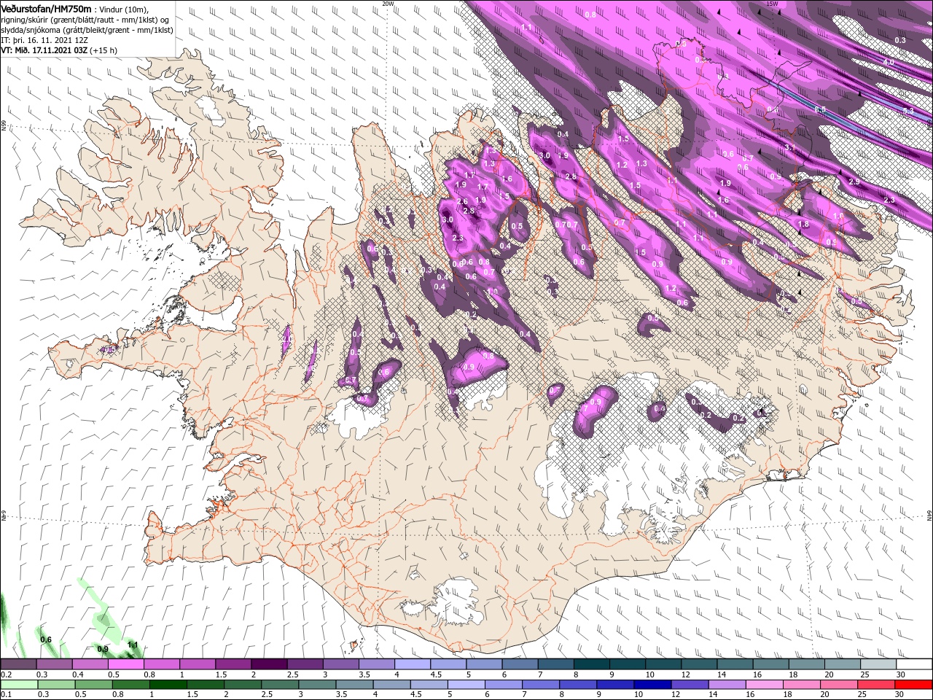
Task: Click the 4.0 snowfall value at top right
Action: (888, 63)
